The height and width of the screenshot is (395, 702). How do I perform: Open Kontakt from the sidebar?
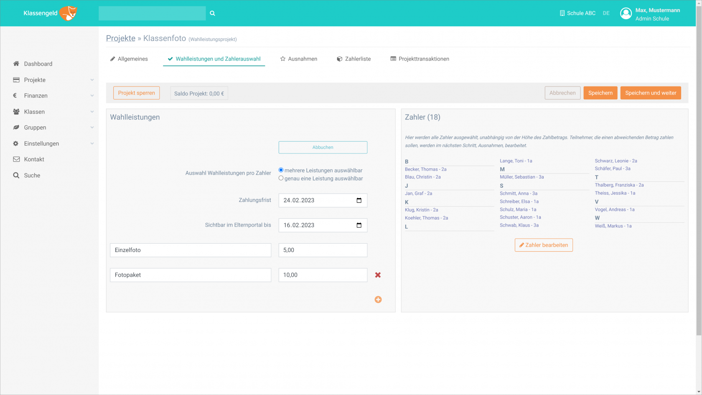(34, 159)
